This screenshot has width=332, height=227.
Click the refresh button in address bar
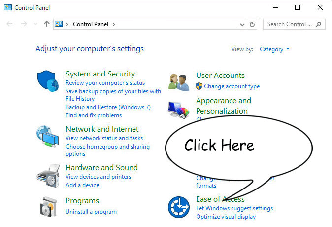pyautogui.click(x=252, y=24)
